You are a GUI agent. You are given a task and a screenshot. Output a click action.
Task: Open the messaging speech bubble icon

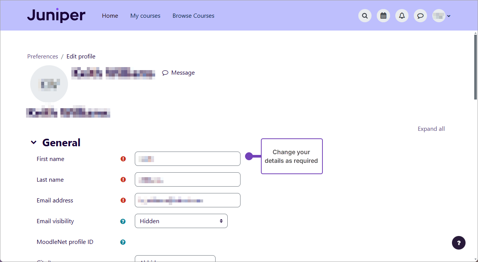(420, 15)
